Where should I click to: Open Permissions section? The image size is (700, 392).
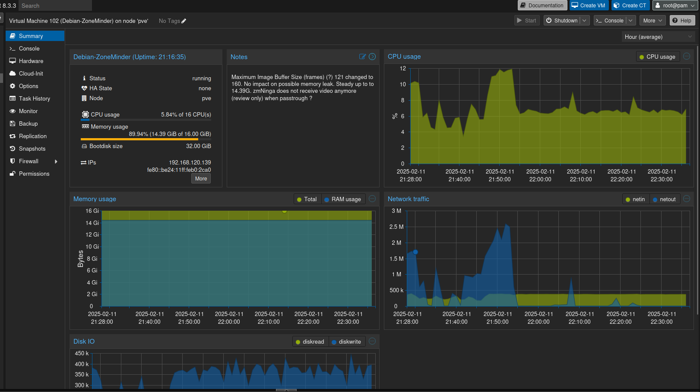35,174
